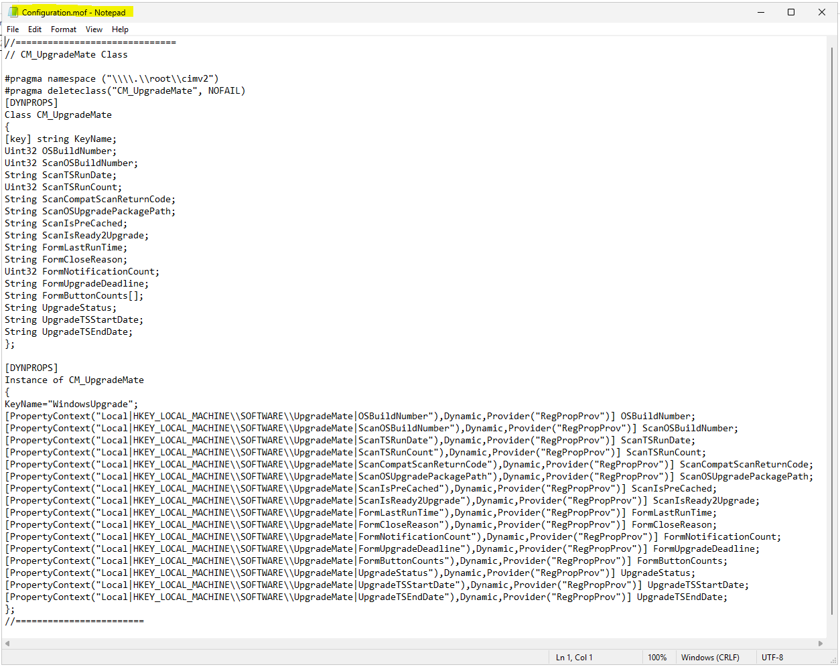
Task: Click the PropertyContext line ending 'FormNotificationCount;'
Action: (x=393, y=537)
